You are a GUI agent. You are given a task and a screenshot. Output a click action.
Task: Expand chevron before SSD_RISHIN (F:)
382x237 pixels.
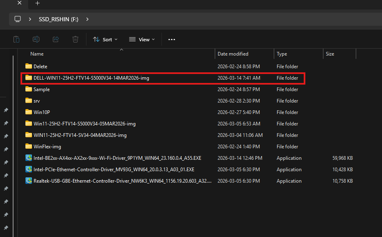(x=30, y=19)
